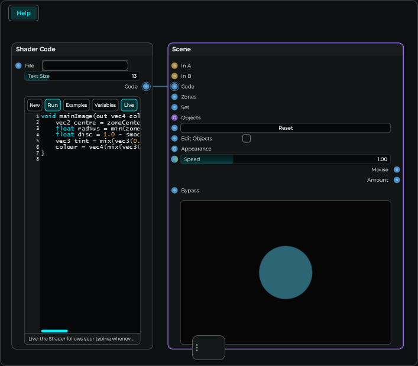
Task: Click the Speed input port
Action: (174, 159)
